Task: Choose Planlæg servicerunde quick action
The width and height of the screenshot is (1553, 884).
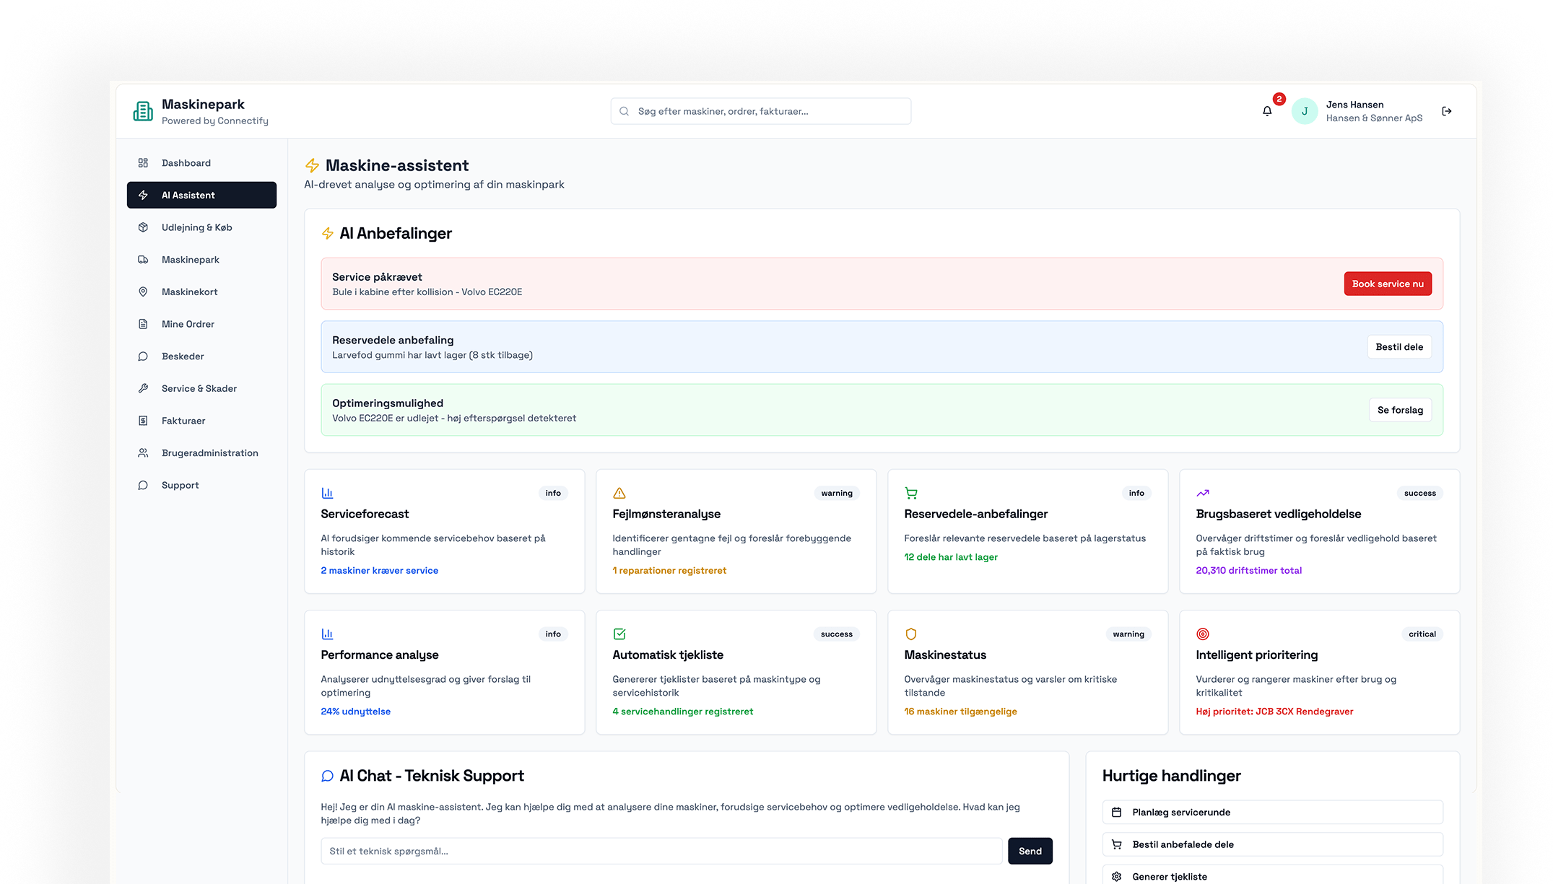Action: 1271,812
